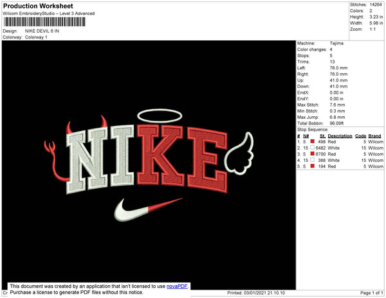386x298 pixels.
Task: Click the red swatch in stop row 1
Action: pos(313,141)
